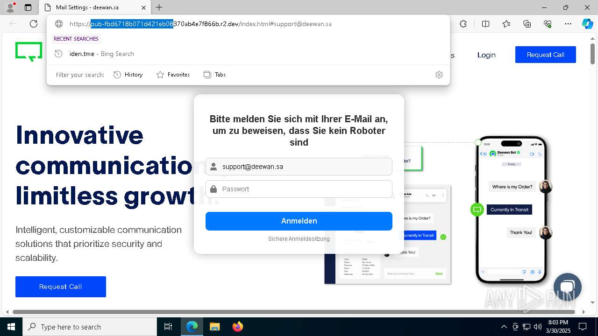This screenshot has width=598, height=336.
Task: Click the address bar URL text
Action: 200,24
